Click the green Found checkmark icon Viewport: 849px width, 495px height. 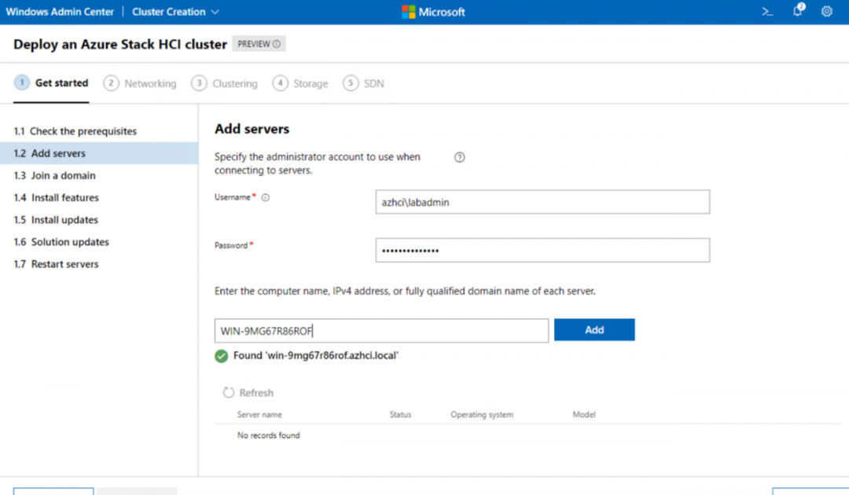221,356
